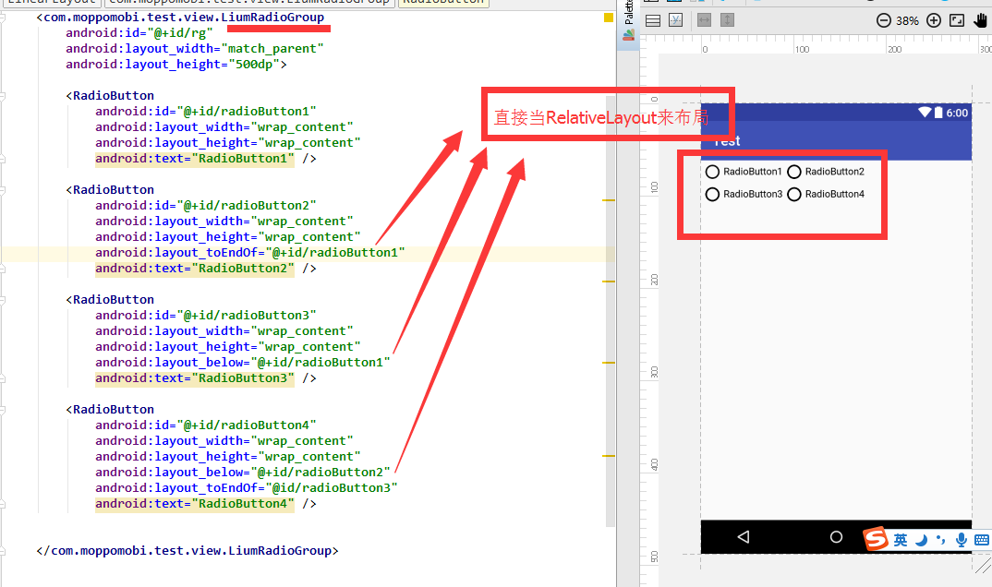
Task: Click the Sogou input method S logo
Action: click(877, 538)
